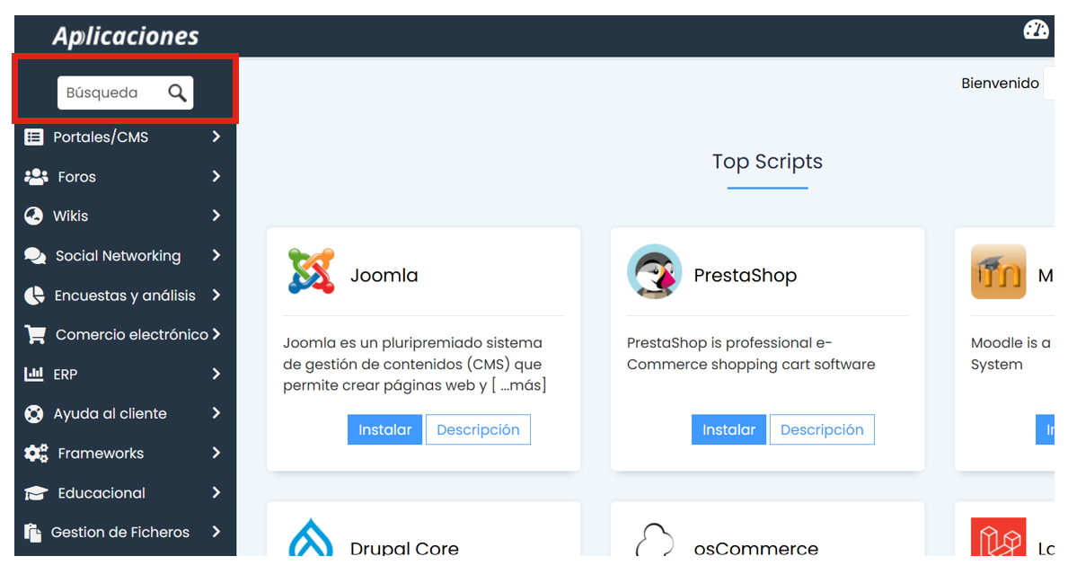The image size is (1068, 574).
Task: Expand ERP category chevron
Action: tap(216, 374)
